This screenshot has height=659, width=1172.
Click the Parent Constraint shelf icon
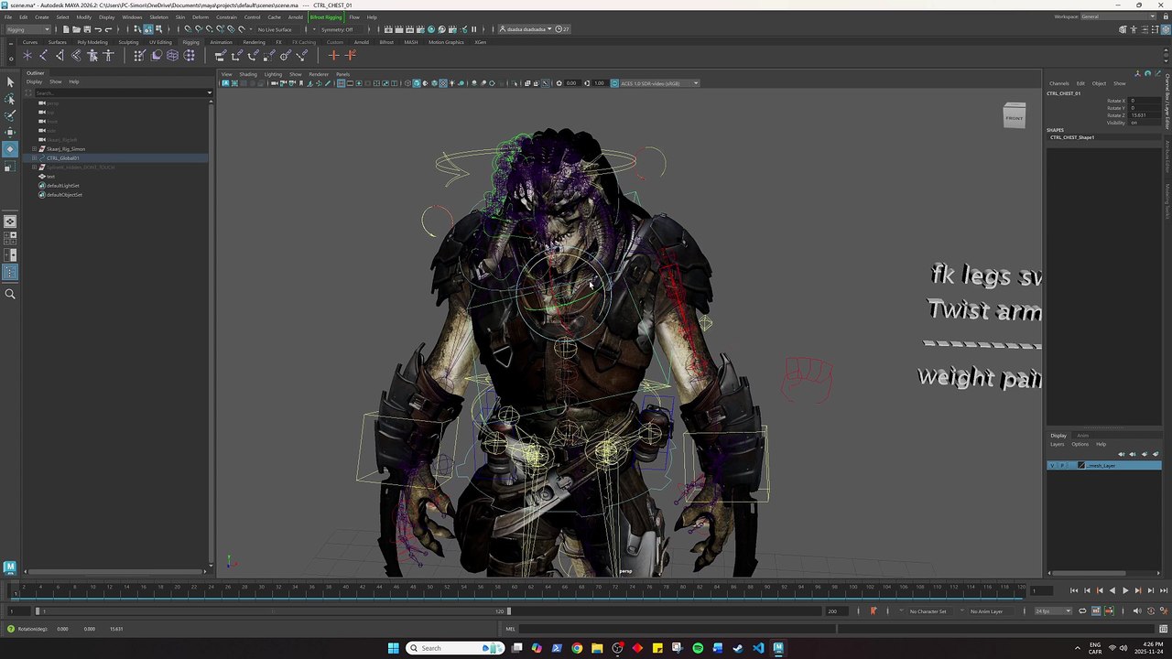[x=220, y=56]
